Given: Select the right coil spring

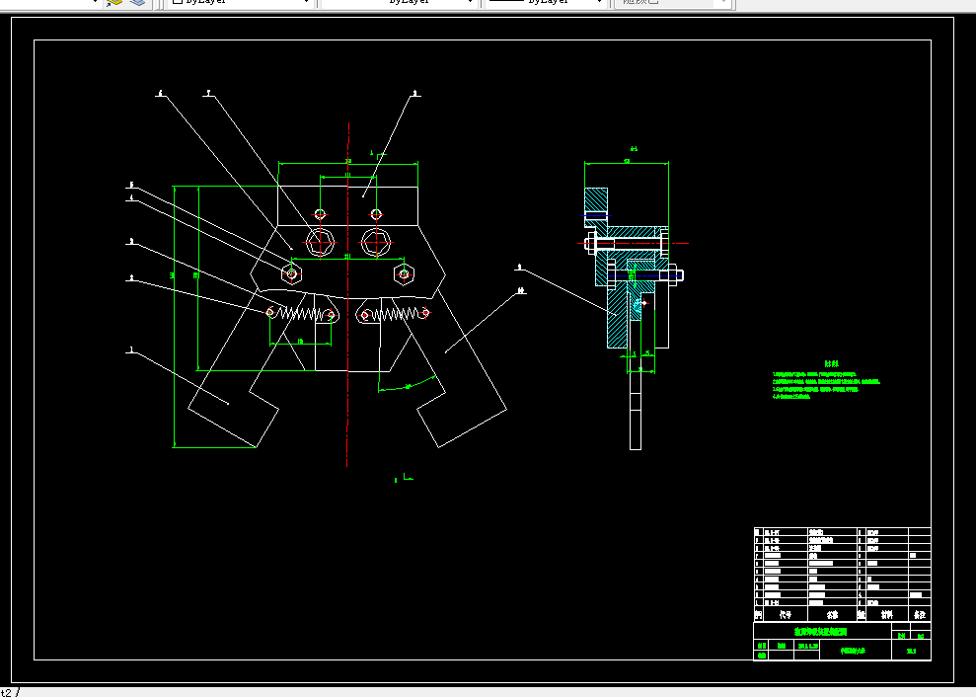Looking at the screenshot, I should point(395,313).
